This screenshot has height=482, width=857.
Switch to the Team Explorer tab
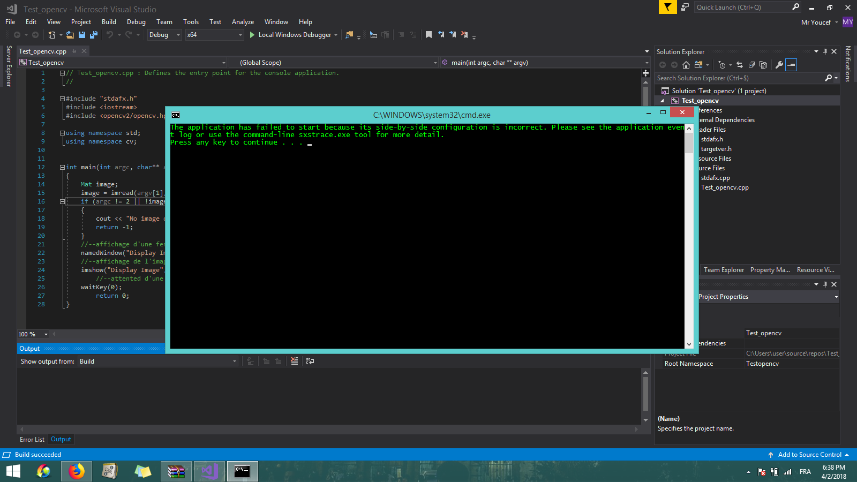[724, 270]
